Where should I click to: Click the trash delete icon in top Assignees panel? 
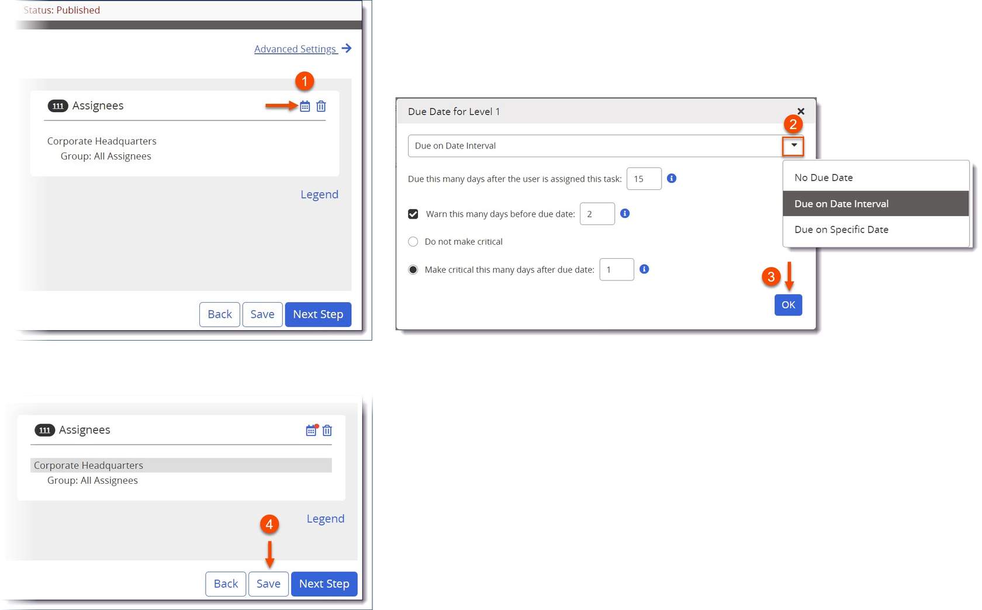[x=321, y=106]
